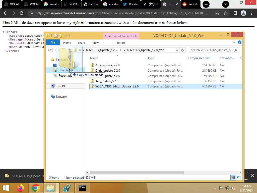Click Explorer's back navigation arrow

51,50
